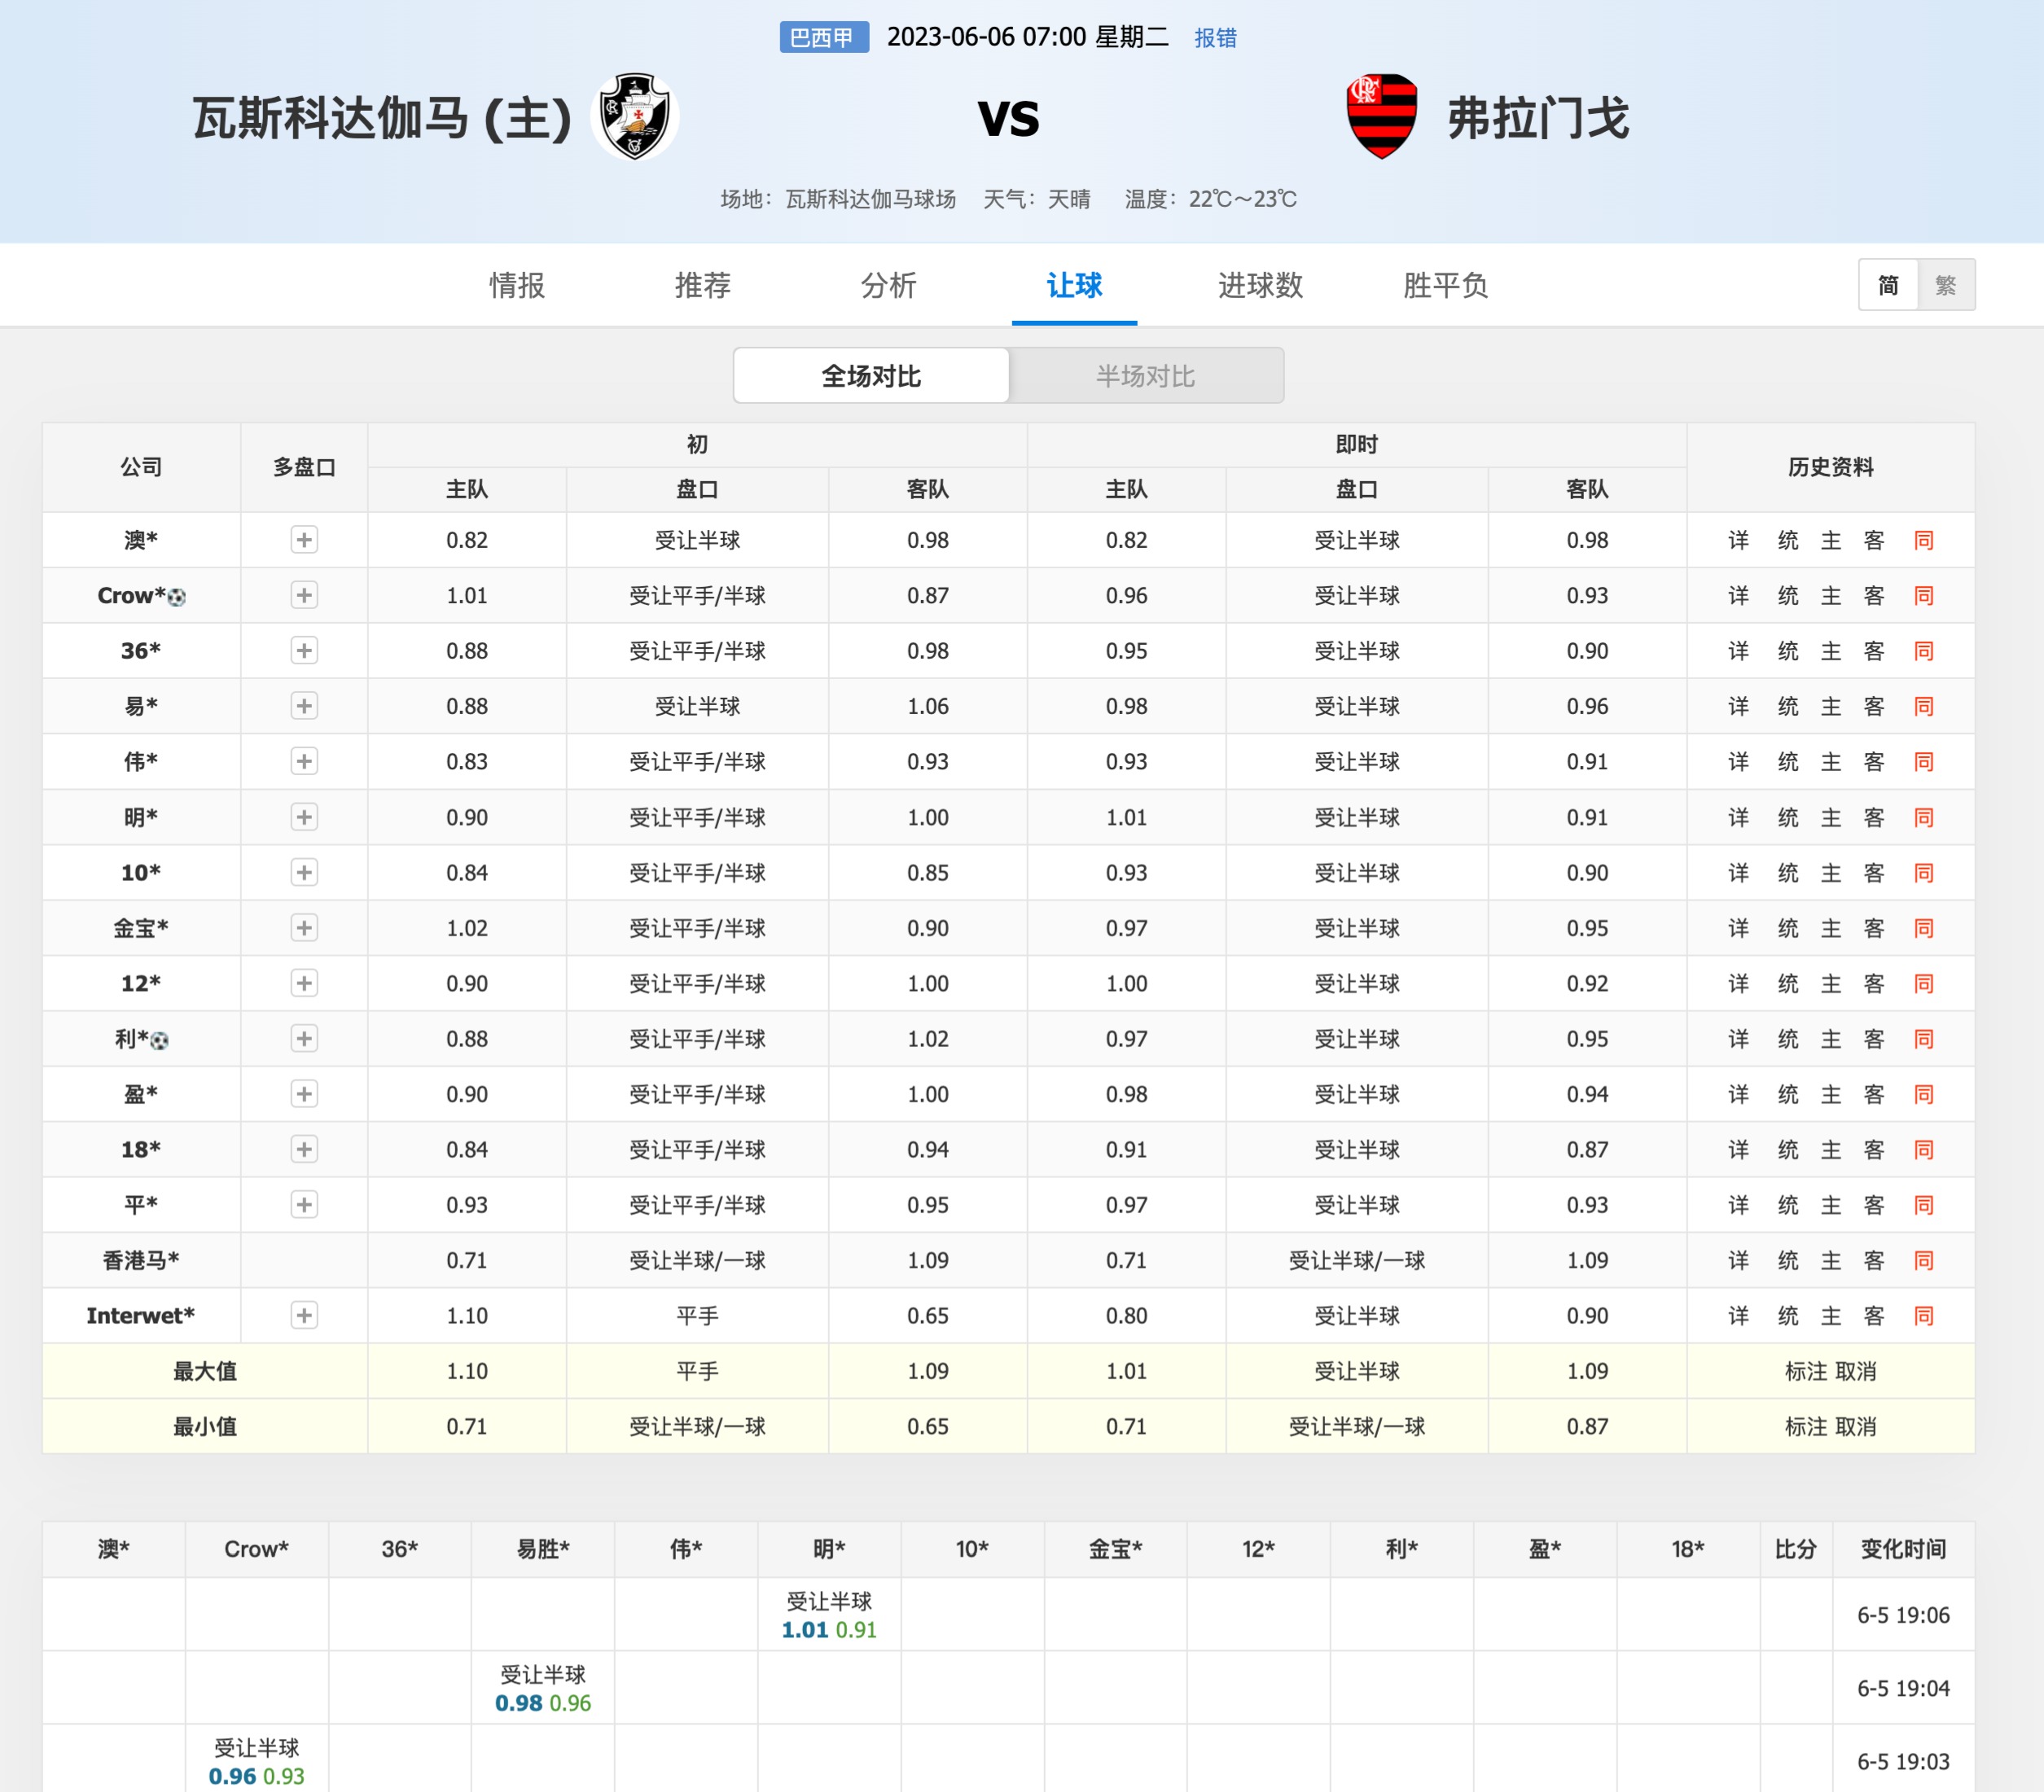Expand multi-handicap plus for 10* row
Image resolution: width=2044 pixels, height=1792 pixels.
pos(304,872)
